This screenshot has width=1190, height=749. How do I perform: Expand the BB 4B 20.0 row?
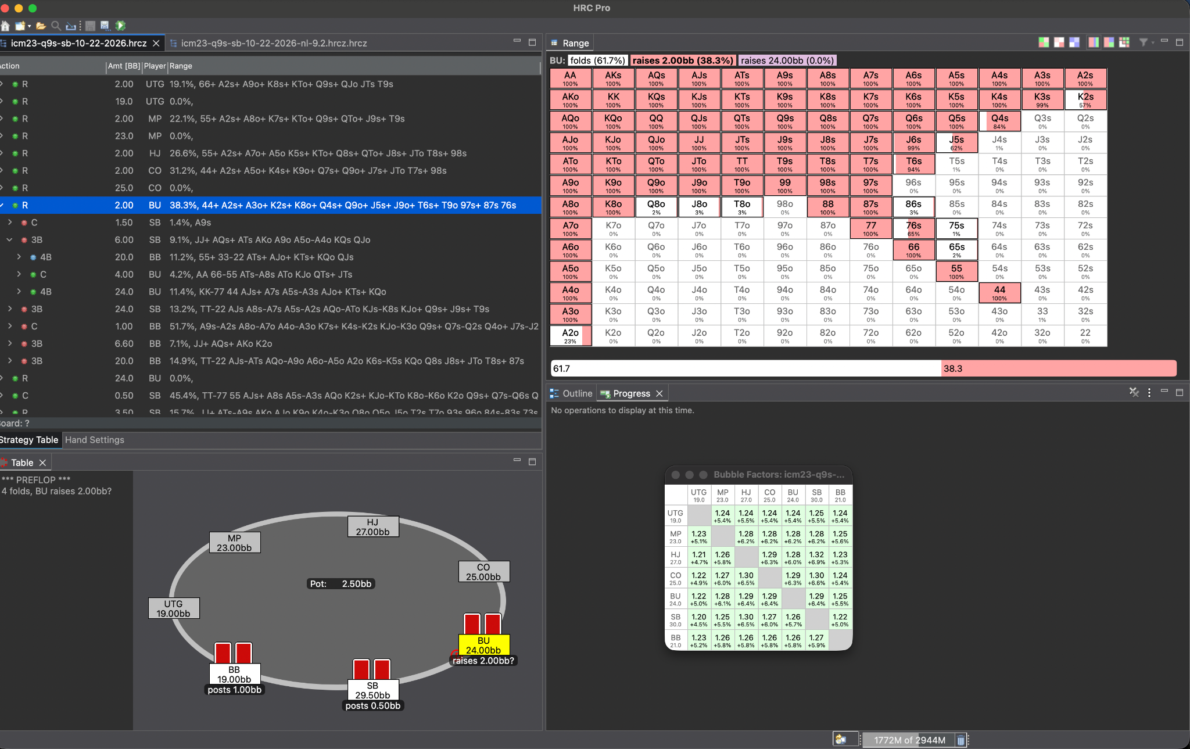click(19, 257)
